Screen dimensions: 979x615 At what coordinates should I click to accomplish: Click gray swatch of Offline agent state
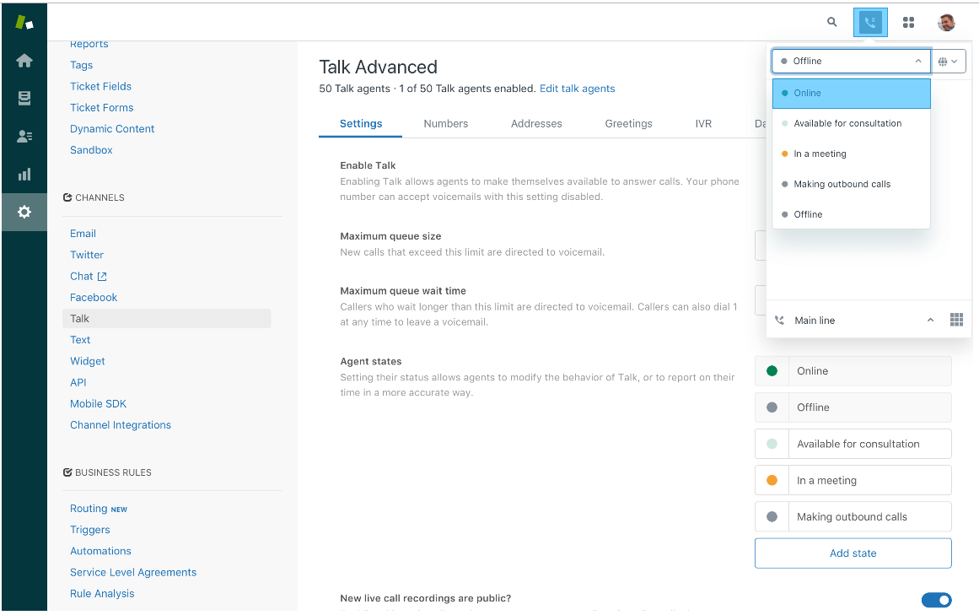pyautogui.click(x=772, y=407)
